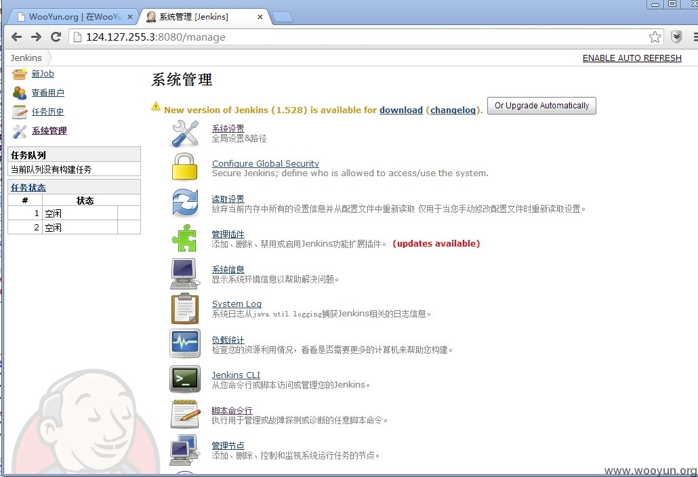Open the 管理节点 link
Screen dimensions: 698x477
pos(228,445)
